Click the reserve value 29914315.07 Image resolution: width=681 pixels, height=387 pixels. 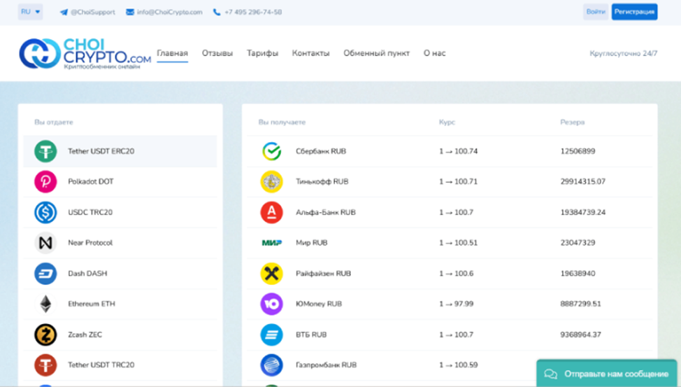[583, 182]
